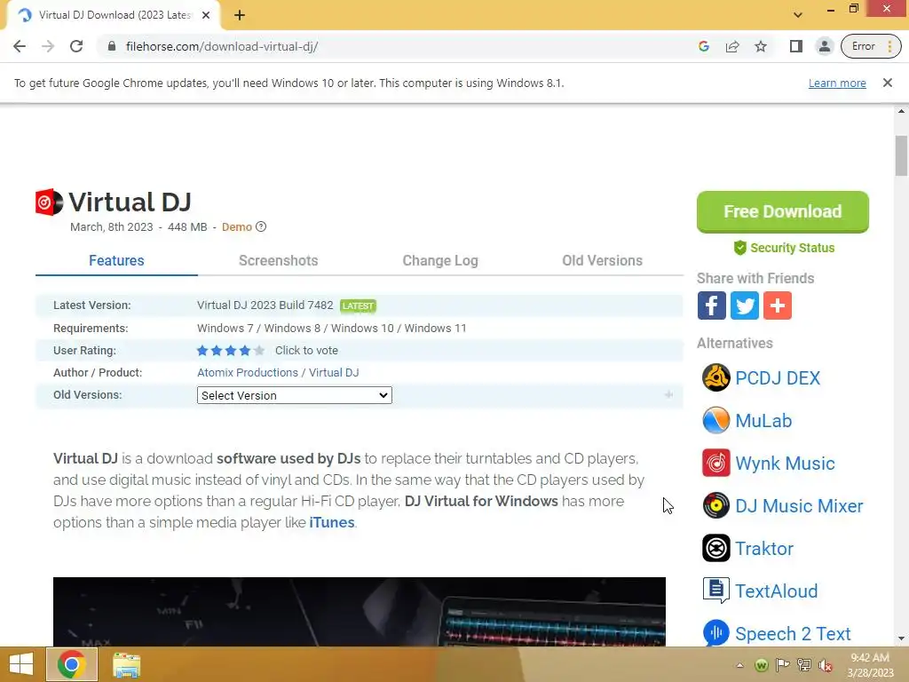Open the PCDJ DEX alternative link

click(x=778, y=378)
